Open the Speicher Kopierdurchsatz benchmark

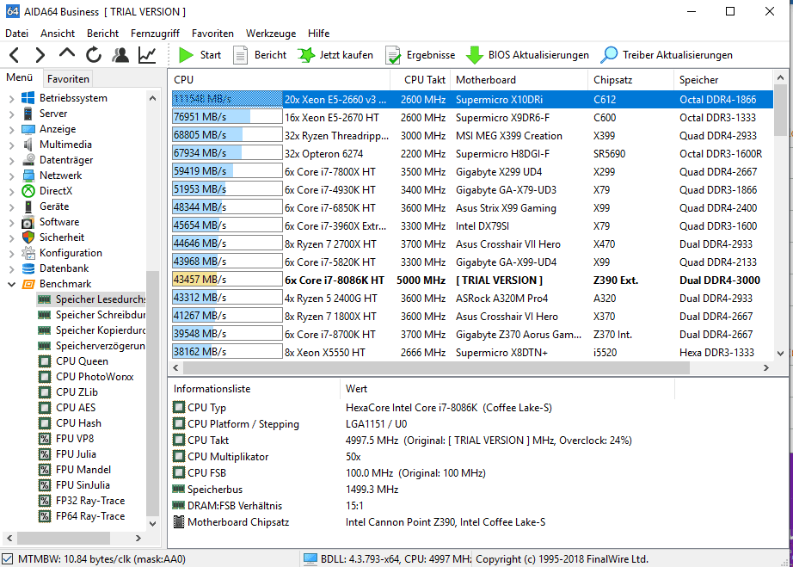click(101, 330)
